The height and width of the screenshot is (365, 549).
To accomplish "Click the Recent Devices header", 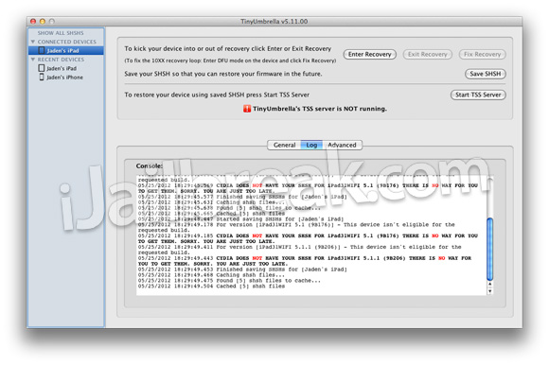I will point(61,60).
